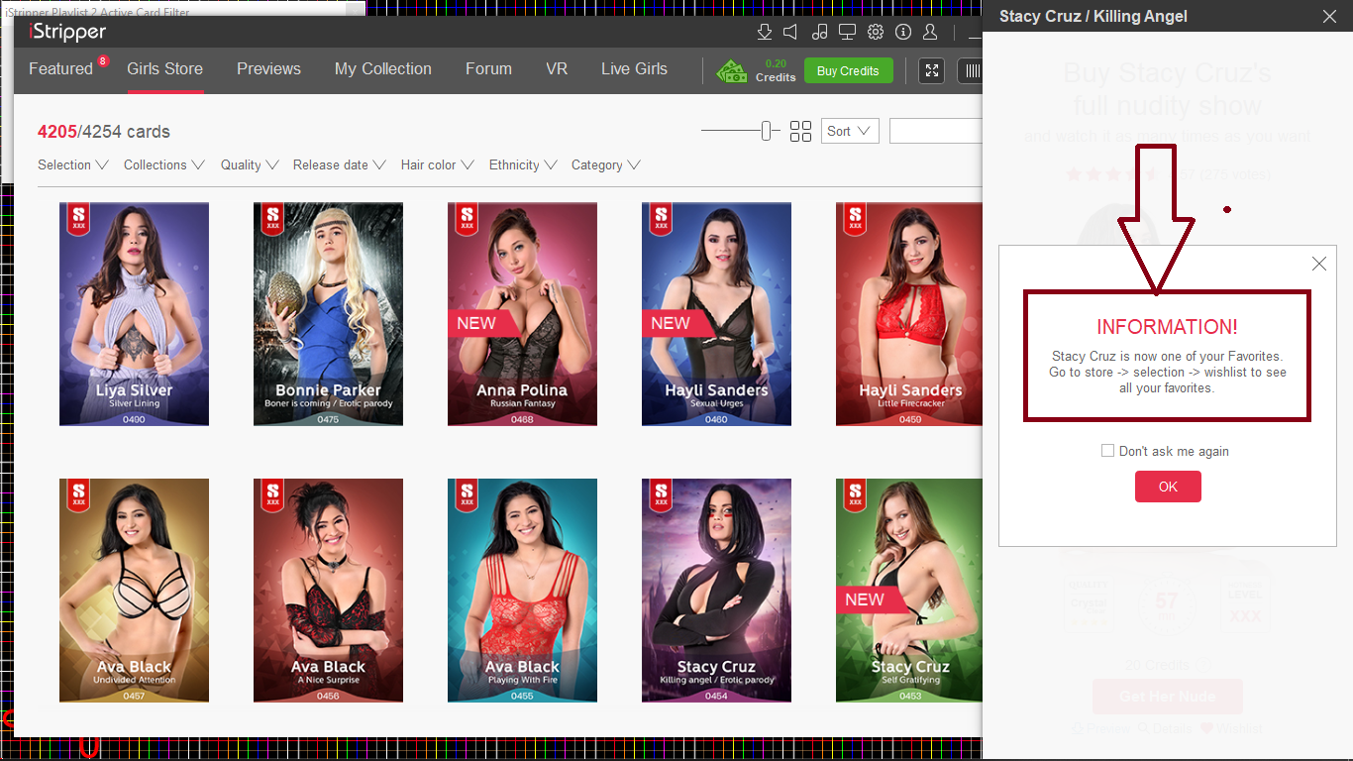Open the music notes icon

819,32
